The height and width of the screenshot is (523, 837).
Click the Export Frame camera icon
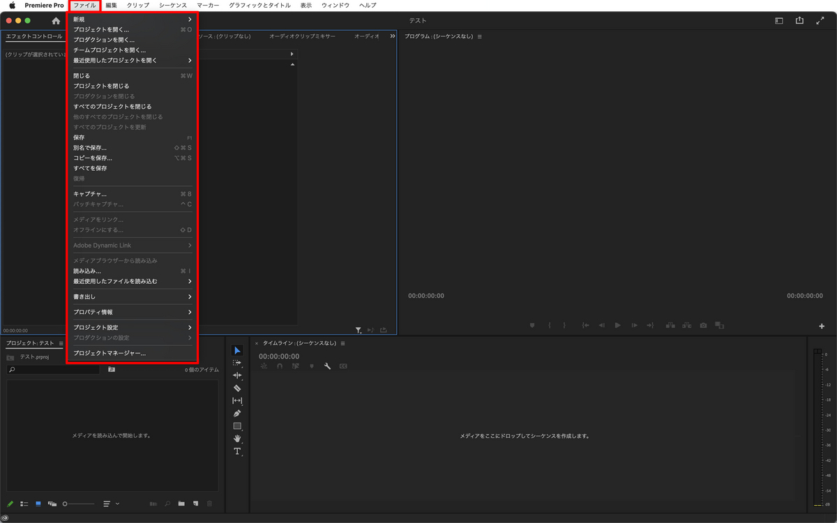pyautogui.click(x=703, y=325)
